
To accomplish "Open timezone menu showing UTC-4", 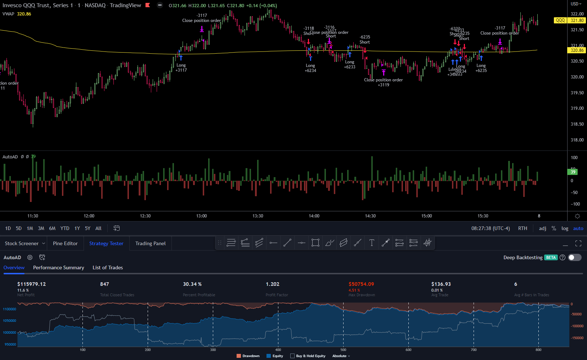I will [490, 228].
